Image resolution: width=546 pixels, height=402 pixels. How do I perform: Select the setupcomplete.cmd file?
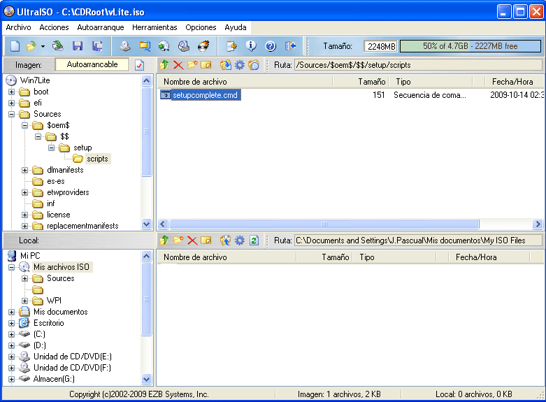(x=200, y=95)
